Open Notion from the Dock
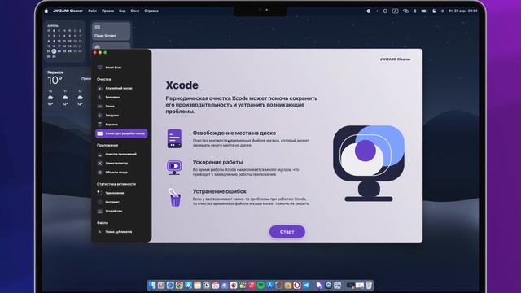This screenshot has width=521, height=293. pos(206,285)
